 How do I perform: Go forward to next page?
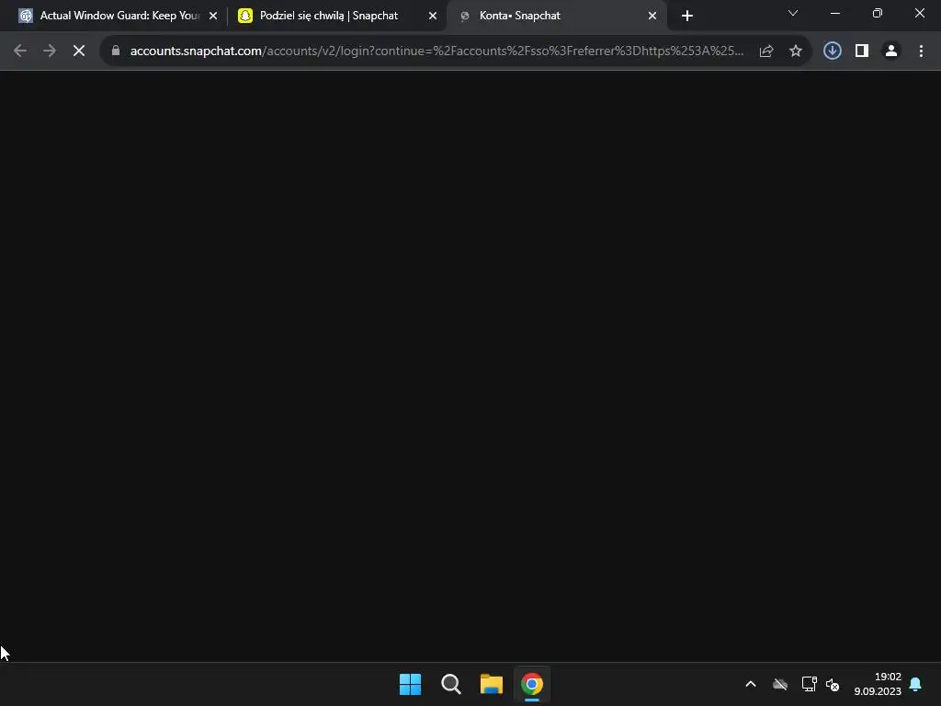pyautogui.click(x=50, y=51)
